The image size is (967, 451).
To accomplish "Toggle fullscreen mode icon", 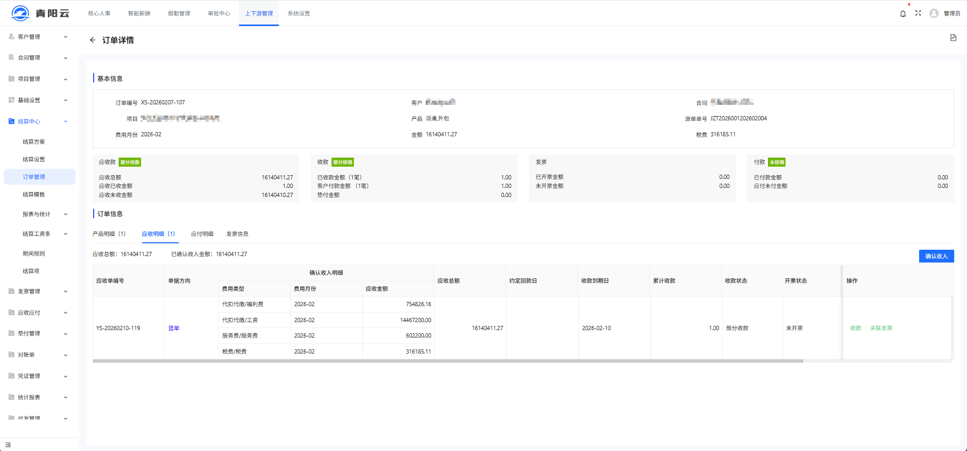I will 918,13.
